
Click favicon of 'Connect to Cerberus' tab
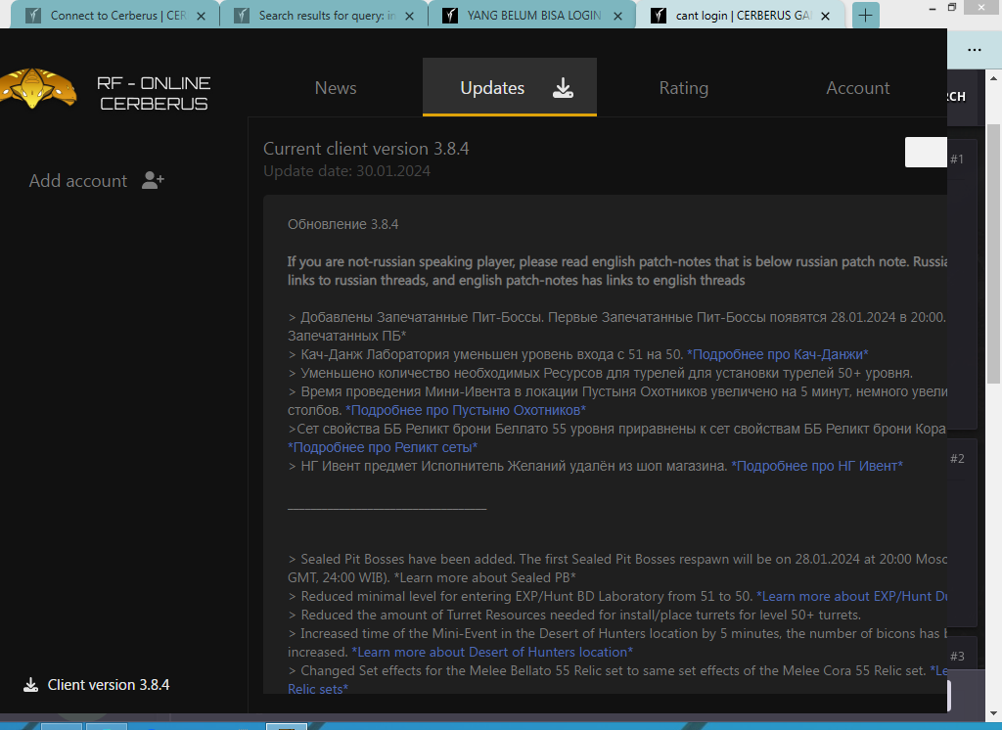point(33,16)
